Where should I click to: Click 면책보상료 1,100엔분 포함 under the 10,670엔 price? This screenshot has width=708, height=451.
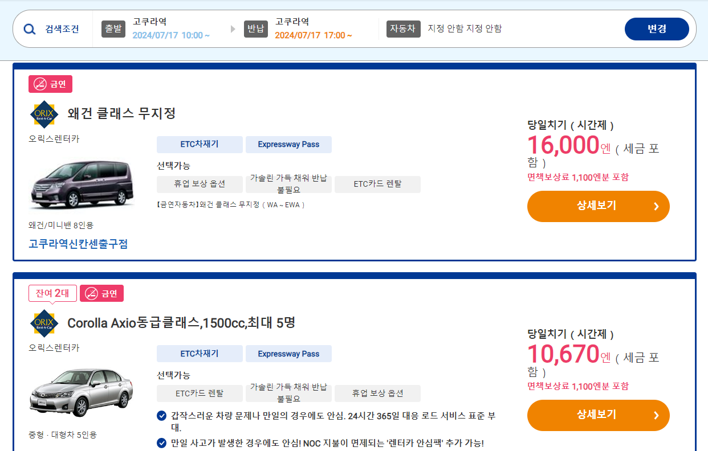coord(578,386)
